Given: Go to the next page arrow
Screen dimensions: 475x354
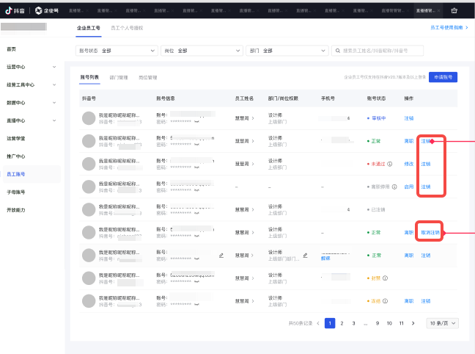Looking at the screenshot, I should [413, 323].
